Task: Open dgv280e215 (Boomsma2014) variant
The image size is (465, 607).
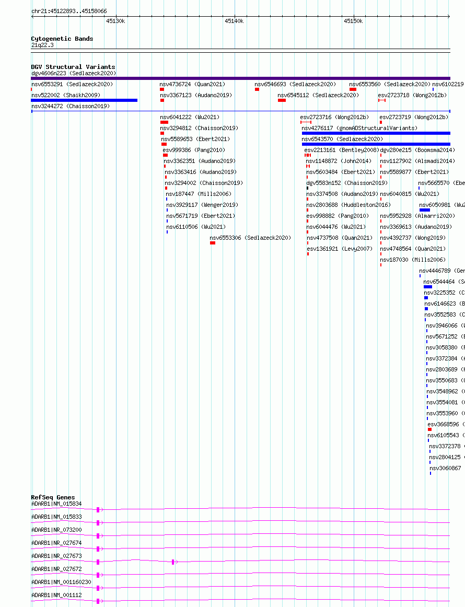Action: (418, 150)
